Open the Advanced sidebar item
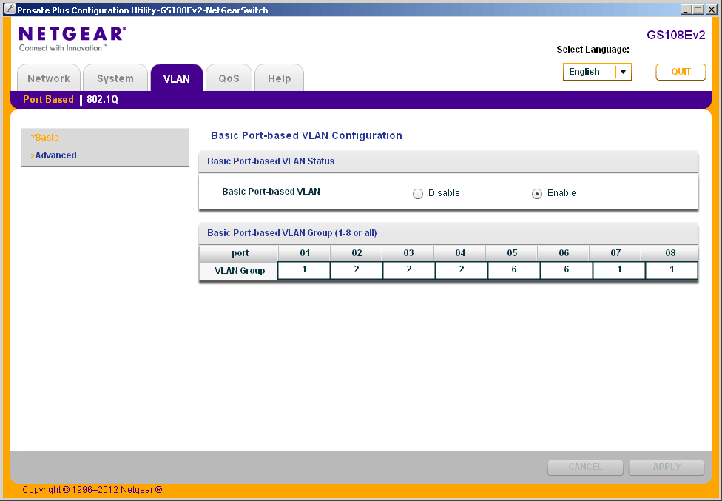The height and width of the screenshot is (501, 722). click(x=55, y=155)
